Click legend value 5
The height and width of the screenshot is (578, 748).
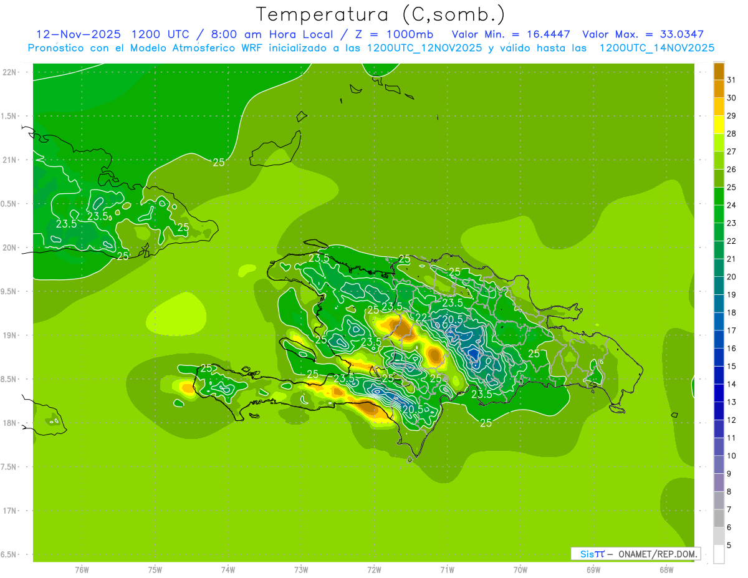click(729, 545)
